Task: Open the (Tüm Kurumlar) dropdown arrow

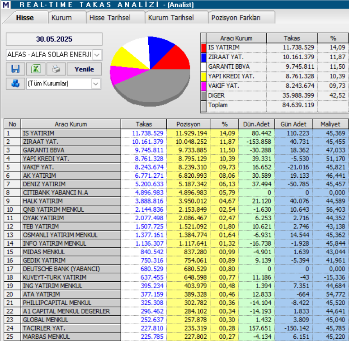Action: [96, 84]
